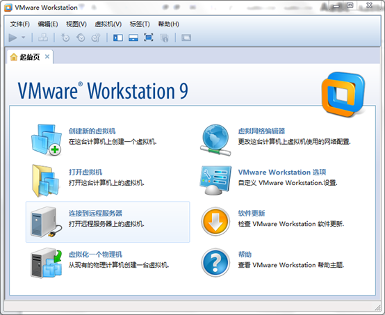Viewport: 385px width, 315px height.
Task: Click the 连接到远程服务器 link
Action: [95, 213]
